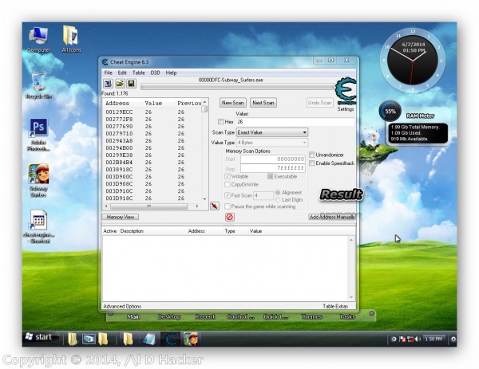Viewport: 479px width, 369px height.
Task: Tick the Enable Speedhack checkbox
Action: tap(312, 163)
